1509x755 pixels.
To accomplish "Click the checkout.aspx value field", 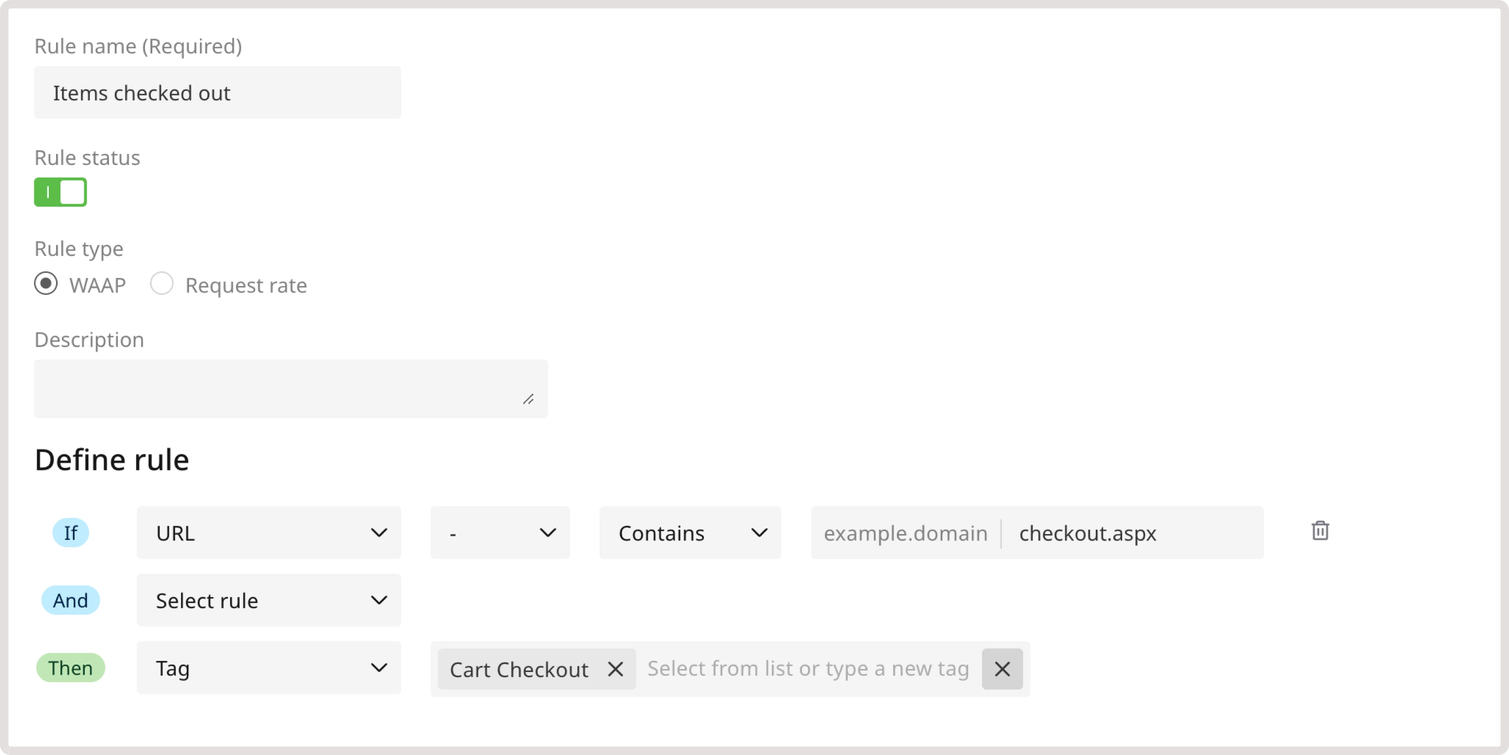I will tap(1088, 532).
